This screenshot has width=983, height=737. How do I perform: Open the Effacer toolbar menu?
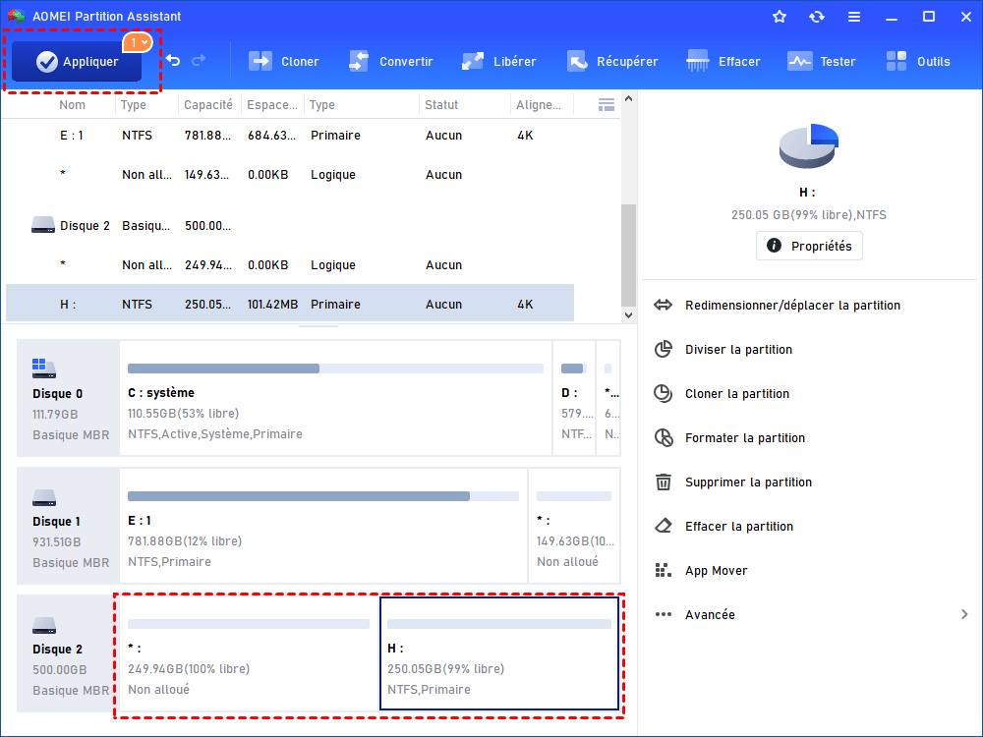click(723, 61)
